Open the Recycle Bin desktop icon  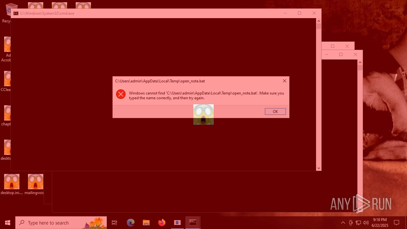click(6, 13)
